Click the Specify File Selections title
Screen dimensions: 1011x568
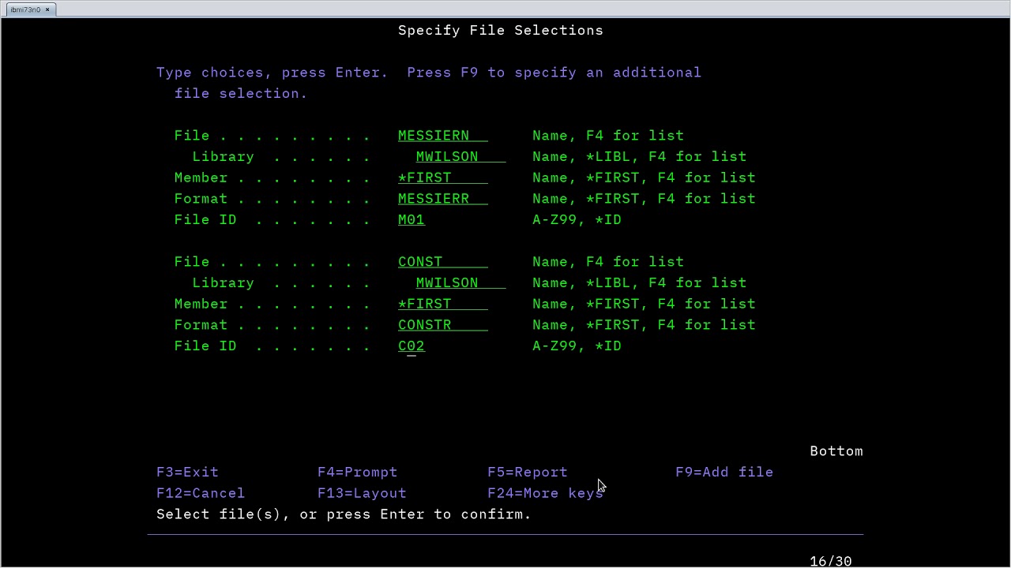[501, 31]
